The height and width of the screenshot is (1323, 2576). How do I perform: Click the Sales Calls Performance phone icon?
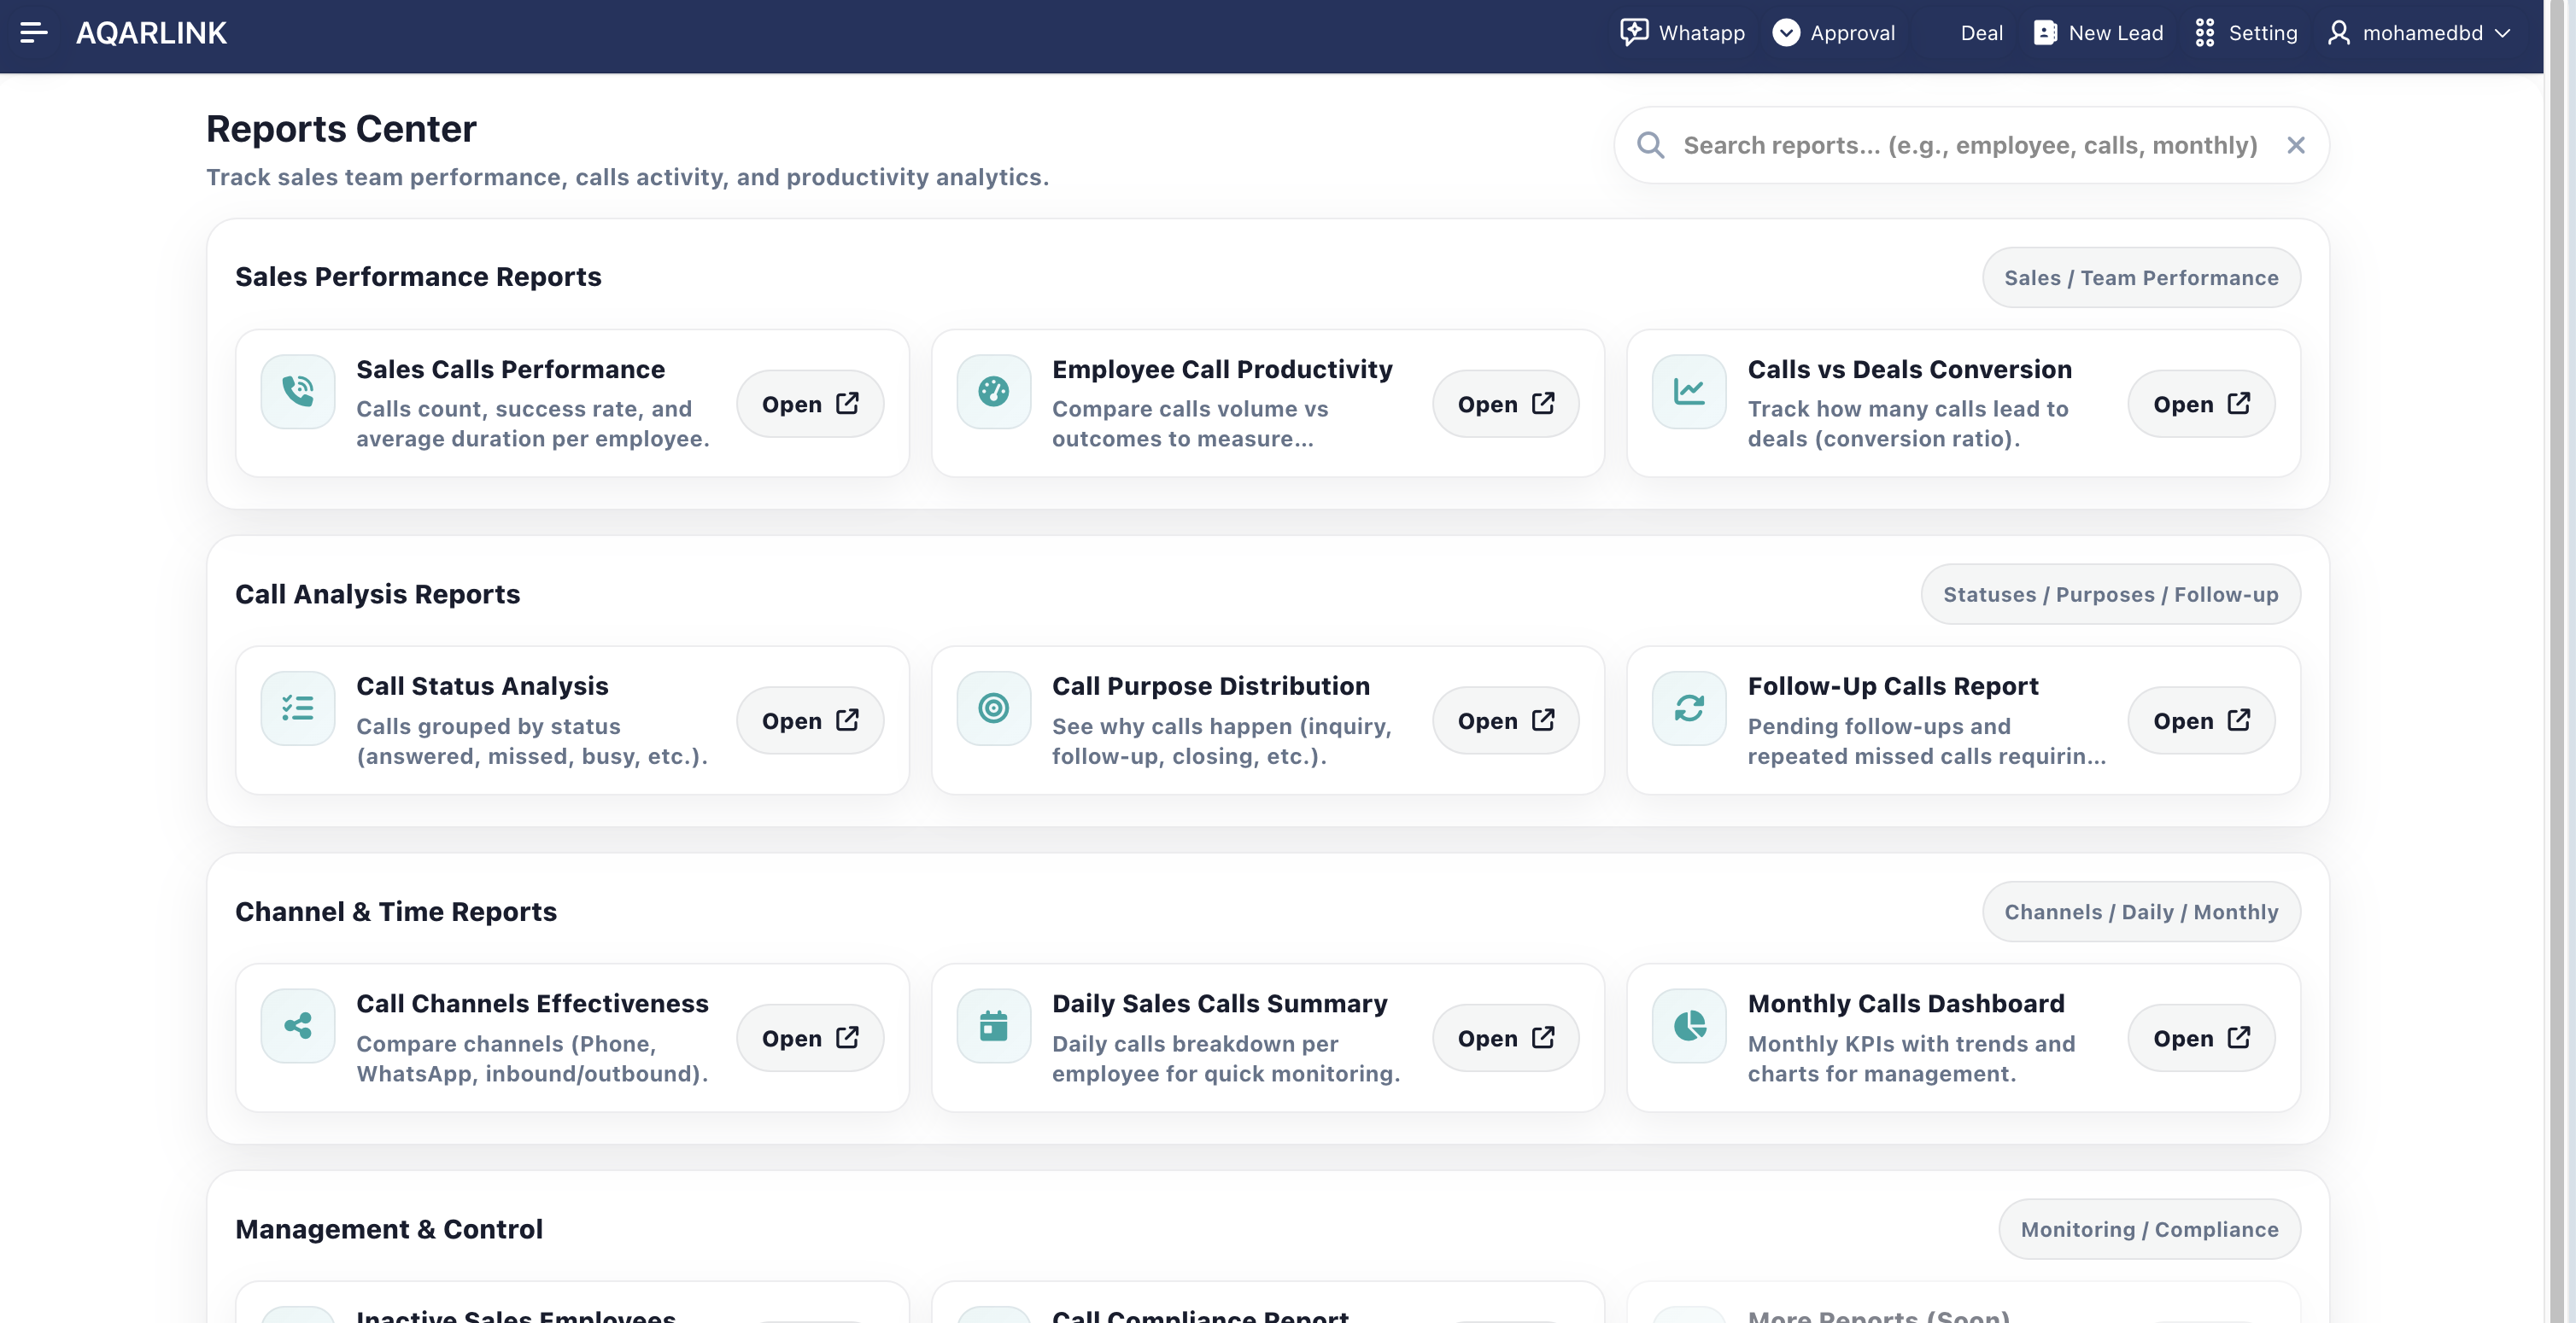click(297, 391)
